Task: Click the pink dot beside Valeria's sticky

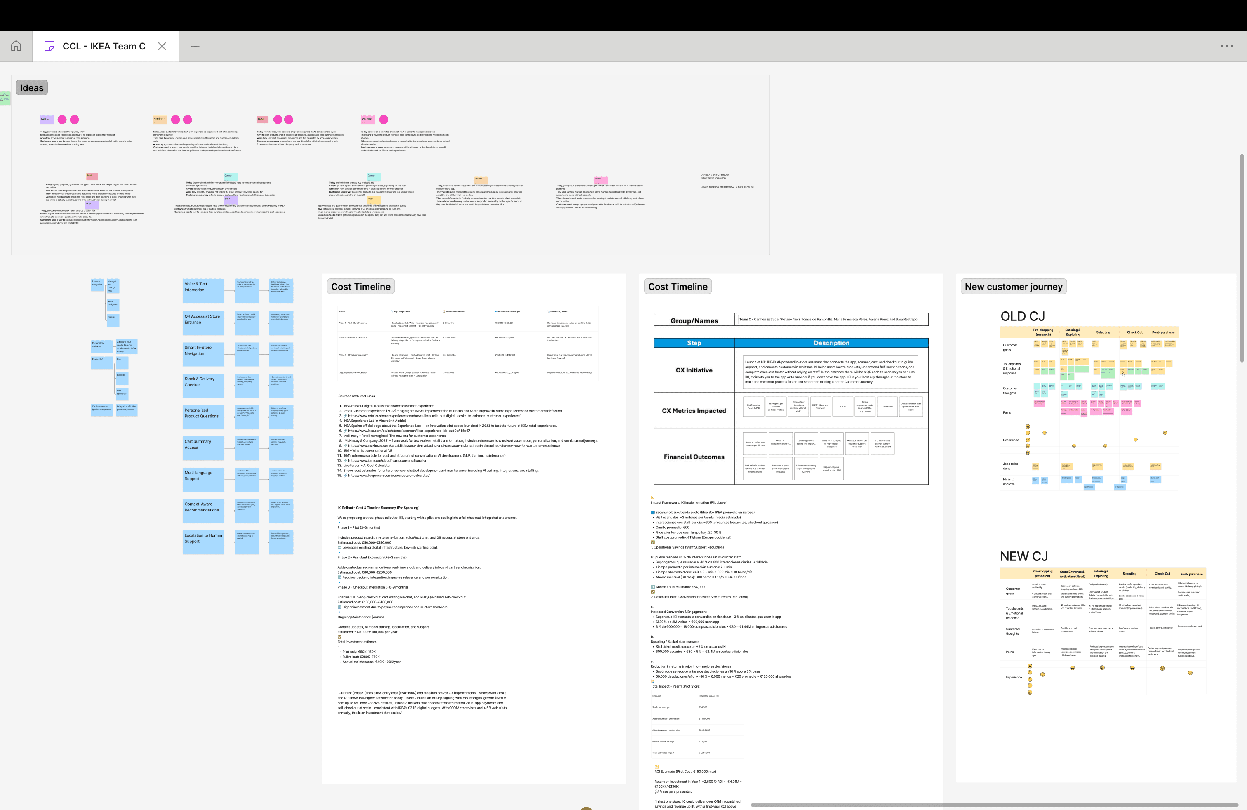Action: 384,120
